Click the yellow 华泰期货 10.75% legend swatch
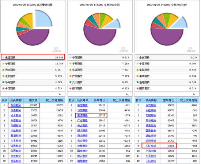This screenshot has width=201, height=164. point(3,64)
